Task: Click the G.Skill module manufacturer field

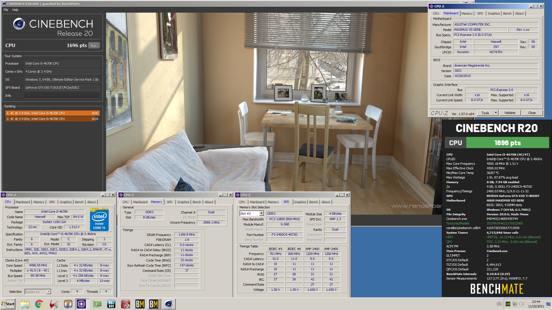Action: click(x=285, y=224)
